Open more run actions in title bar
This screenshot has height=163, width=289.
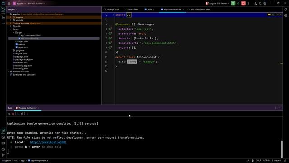pos(248,3)
